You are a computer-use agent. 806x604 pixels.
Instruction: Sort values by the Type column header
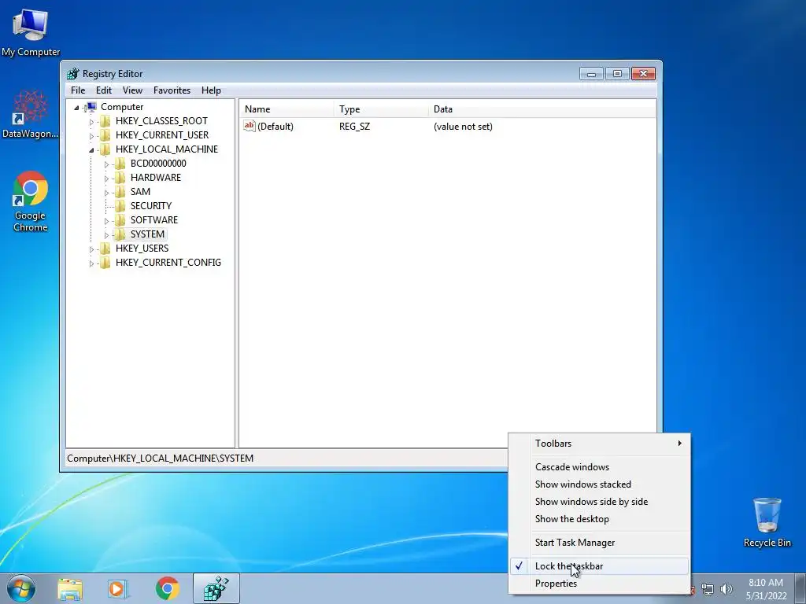click(x=381, y=109)
